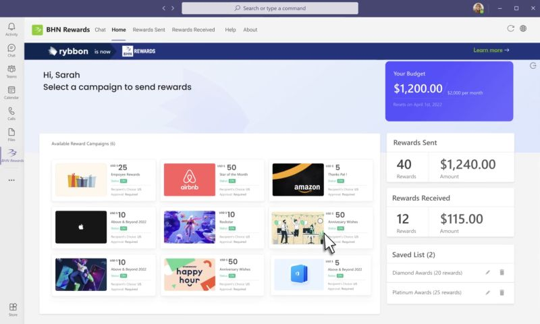Image resolution: width=540 pixels, height=324 pixels.
Task: Click the BHN Rewards green app logo
Action: click(x=37, y=30)
